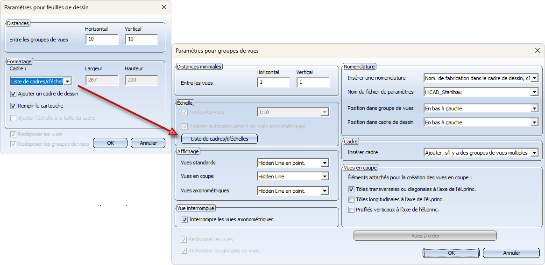This screenshot has height=265, width=545.
Task: Click 'Éléments attachés pour la création' text
Action: [x=410, y=178]
